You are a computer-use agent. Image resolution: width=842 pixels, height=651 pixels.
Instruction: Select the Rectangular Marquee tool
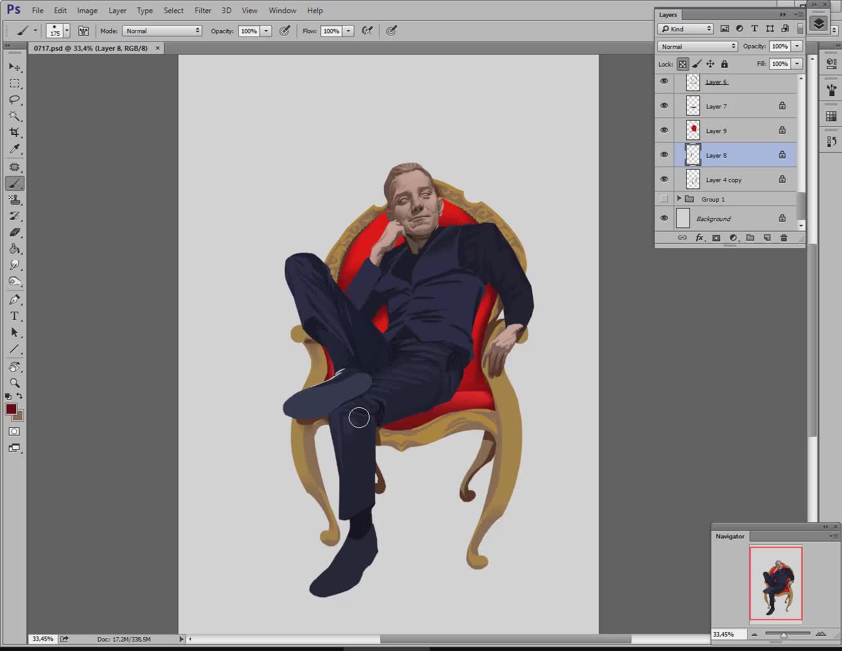(14, 84)
